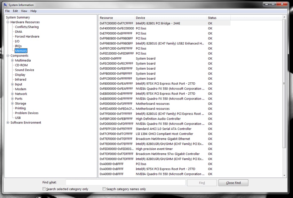Open the CD-ROM category
Screen dimensions: 293x198
[21, 65]
